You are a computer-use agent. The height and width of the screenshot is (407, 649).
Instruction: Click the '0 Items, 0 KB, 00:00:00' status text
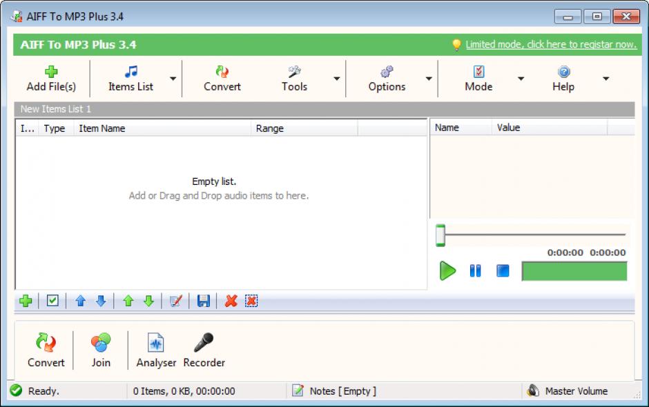click(x=184, y=391)
